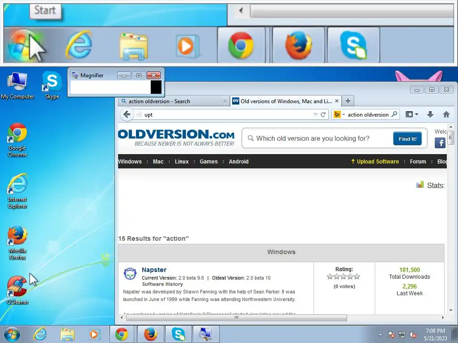458x343 pixels.
Task: Select the 'Old versions of Windows, Mac' tab
Action: (285, 101)
